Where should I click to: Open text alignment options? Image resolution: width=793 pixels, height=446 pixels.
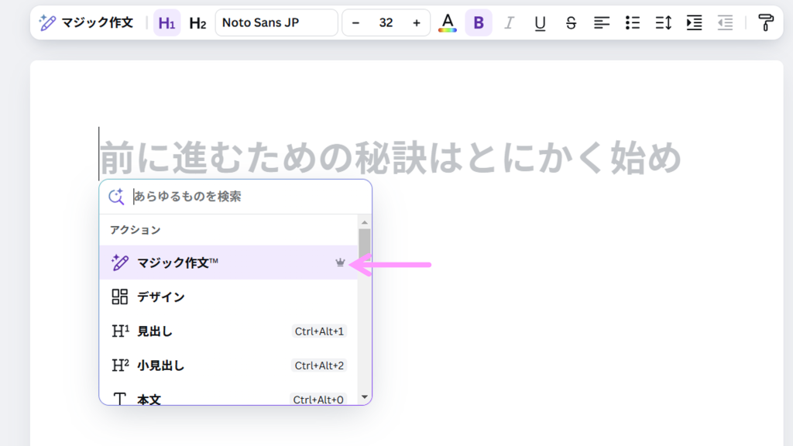pyautogui.click(x=602, y=23)
